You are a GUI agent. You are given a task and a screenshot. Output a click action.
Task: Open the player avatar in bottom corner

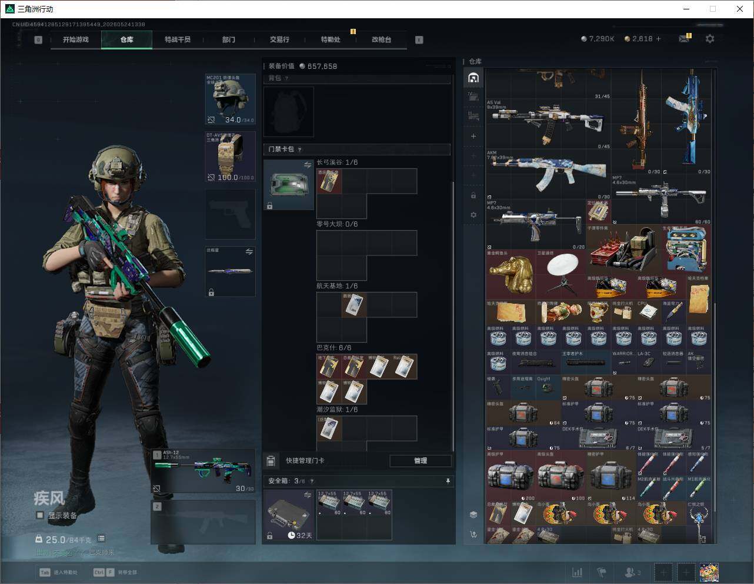(x=709, y=572)
